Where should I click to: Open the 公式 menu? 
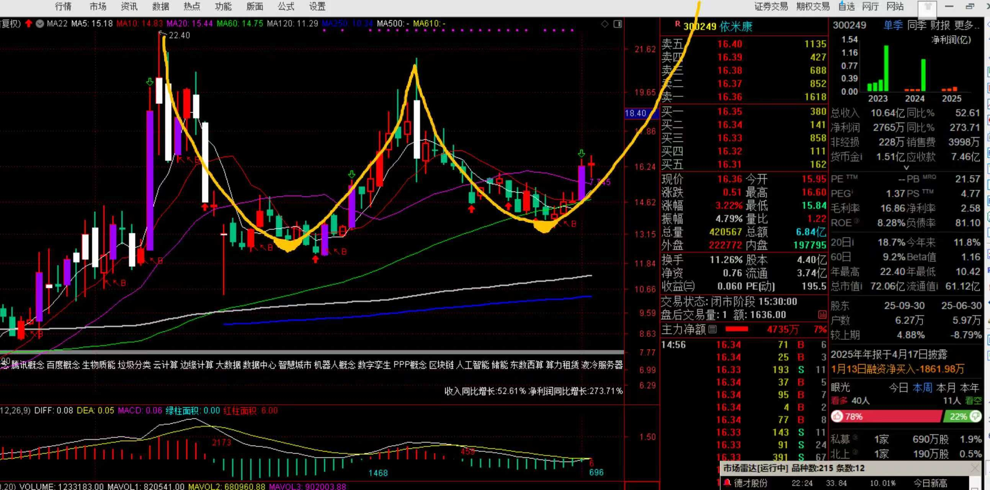(x=286, y=6)
